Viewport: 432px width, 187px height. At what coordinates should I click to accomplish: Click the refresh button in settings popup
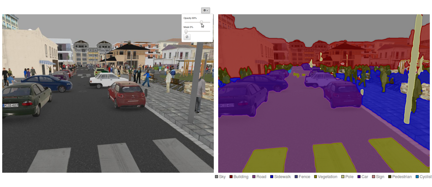click(x=187, y=37)
